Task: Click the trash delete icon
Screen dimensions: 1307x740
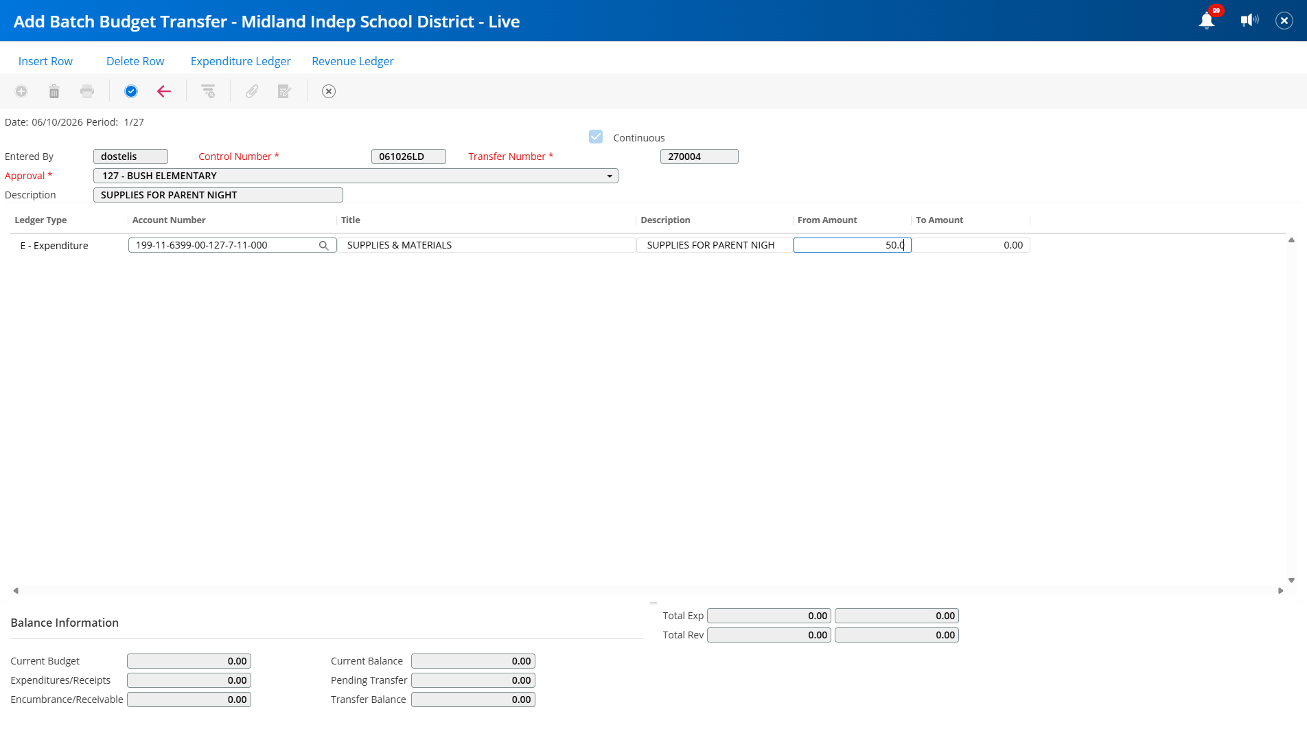Action: tap(54, 91)
